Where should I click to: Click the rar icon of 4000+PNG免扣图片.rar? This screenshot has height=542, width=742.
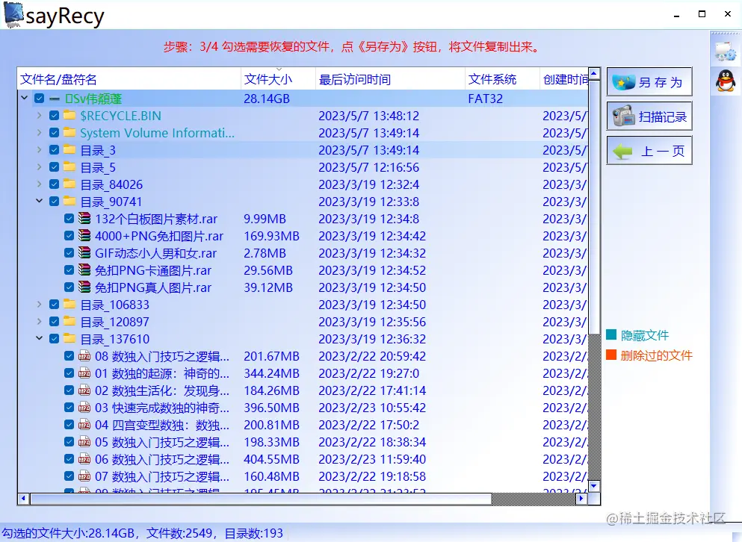pyautogui.click(x=84, y=235)
